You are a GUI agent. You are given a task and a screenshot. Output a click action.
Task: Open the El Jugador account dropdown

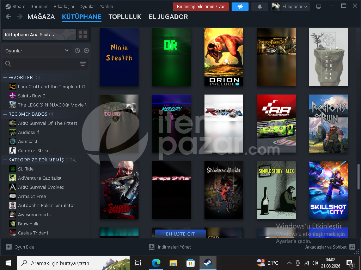[x=290, y=7]
